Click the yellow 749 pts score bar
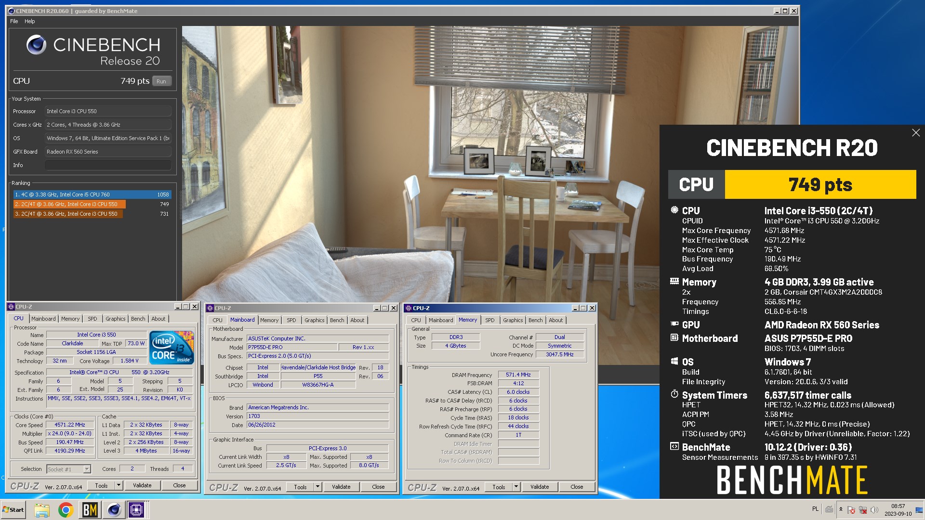Image resolution: width=925 pixels, height=520 pixels. pos(820,184)
